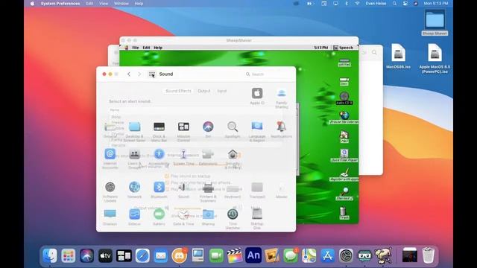Select Sheep Shaver folder on desktop

tap(435, 22)
